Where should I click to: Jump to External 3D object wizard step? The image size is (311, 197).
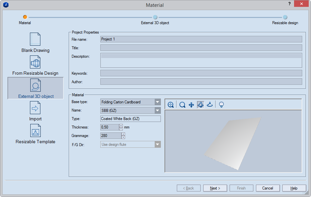155,17
